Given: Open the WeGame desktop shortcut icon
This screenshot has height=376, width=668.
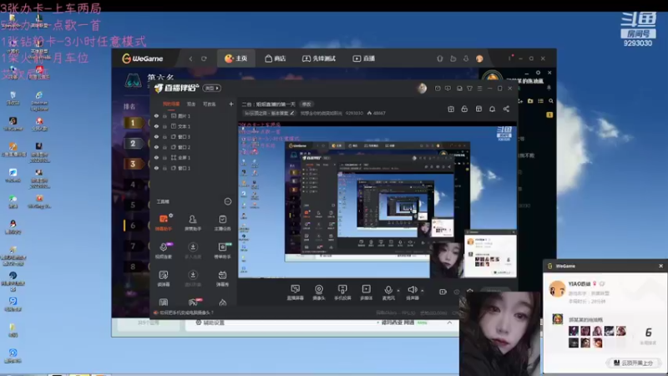Looking at the screenshot, I should coord(13,124).
